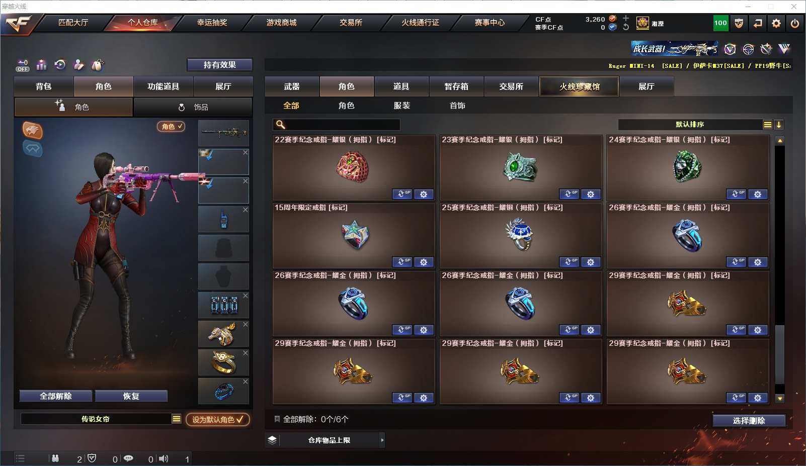Toggle the OFF switch above 背包 tab
This screenshot has height=466, width=806.
[23, 66]
